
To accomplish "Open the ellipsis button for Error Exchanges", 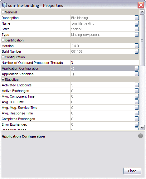I will (137, 124).
